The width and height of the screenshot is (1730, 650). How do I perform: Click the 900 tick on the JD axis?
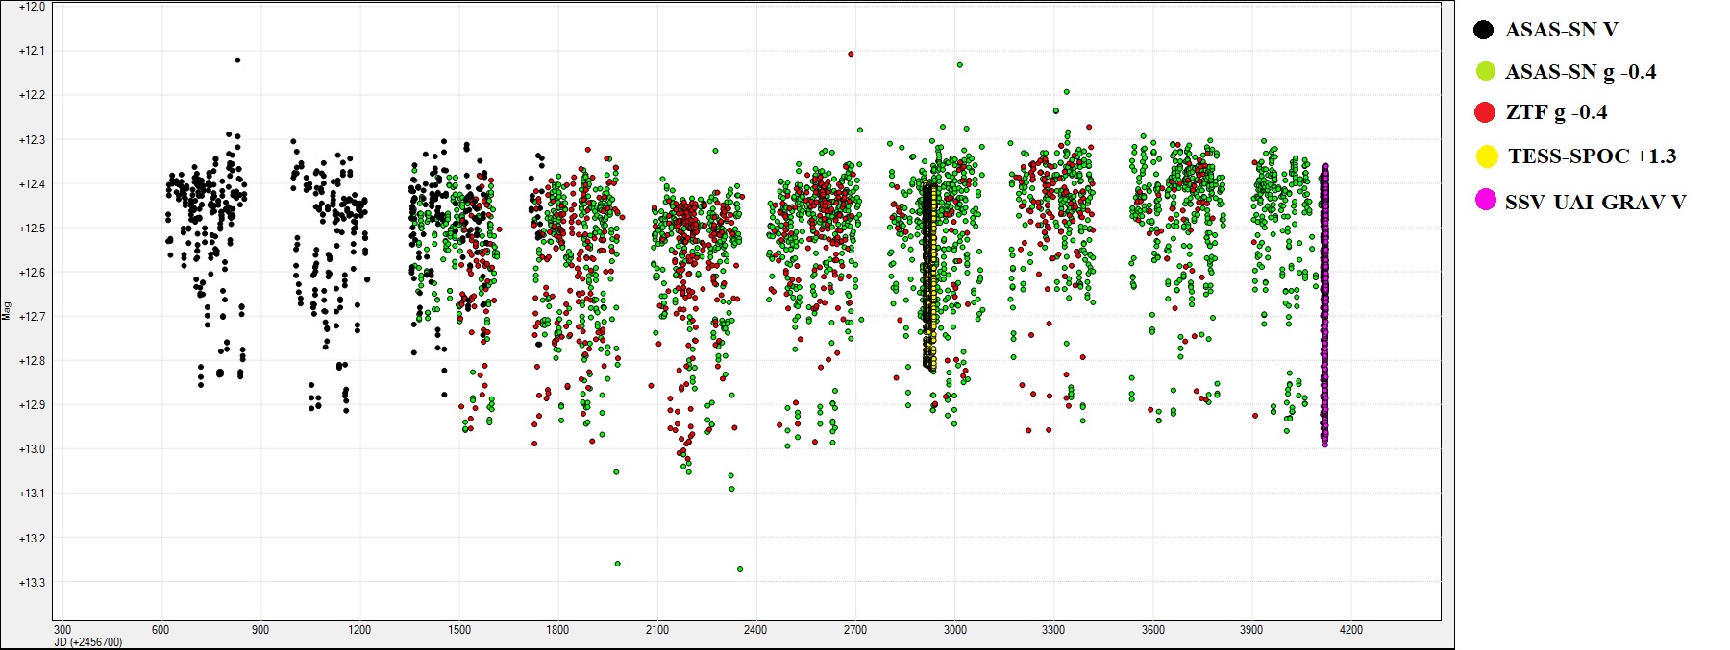point(259,630)
